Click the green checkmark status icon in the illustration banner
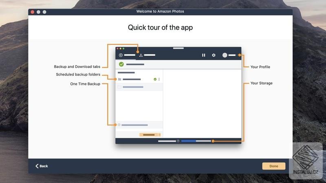 [x=121, y=64]
